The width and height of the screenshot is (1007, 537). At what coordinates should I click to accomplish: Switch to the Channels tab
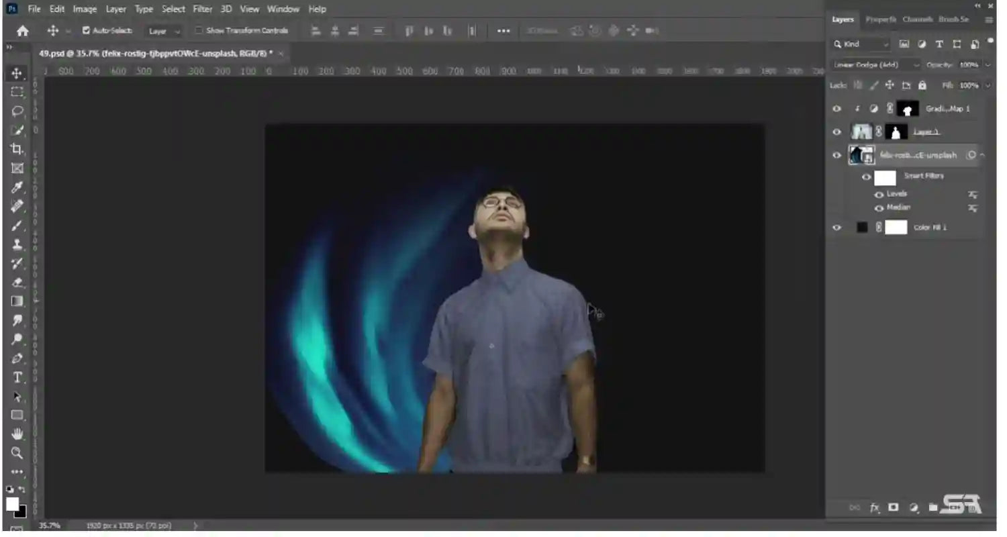point(918,19)
